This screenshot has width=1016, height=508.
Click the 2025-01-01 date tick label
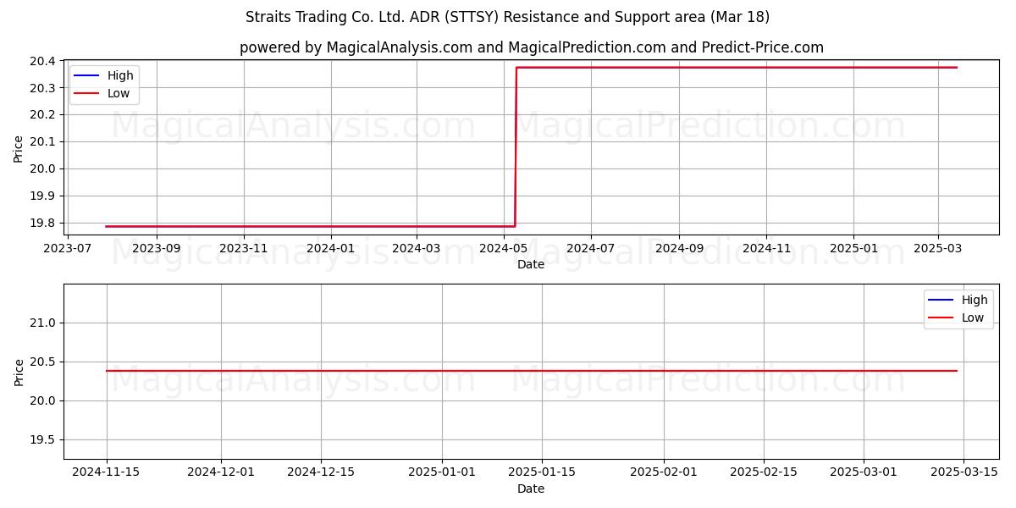click(442, 473)
